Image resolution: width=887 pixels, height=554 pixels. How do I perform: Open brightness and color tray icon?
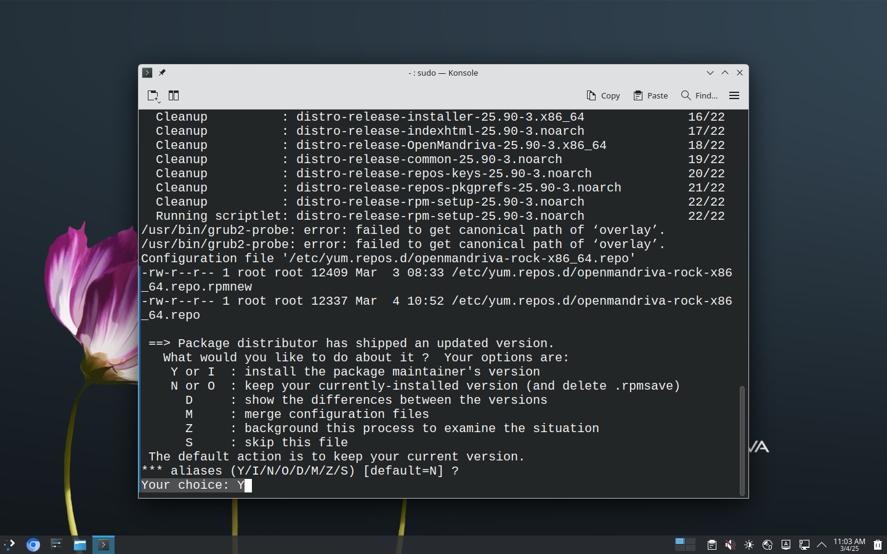pos(748,545)
